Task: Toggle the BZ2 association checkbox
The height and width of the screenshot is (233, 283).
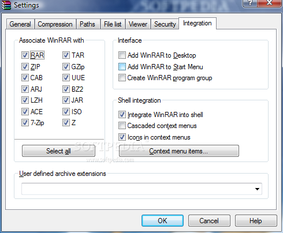Action: coord(66,89)
